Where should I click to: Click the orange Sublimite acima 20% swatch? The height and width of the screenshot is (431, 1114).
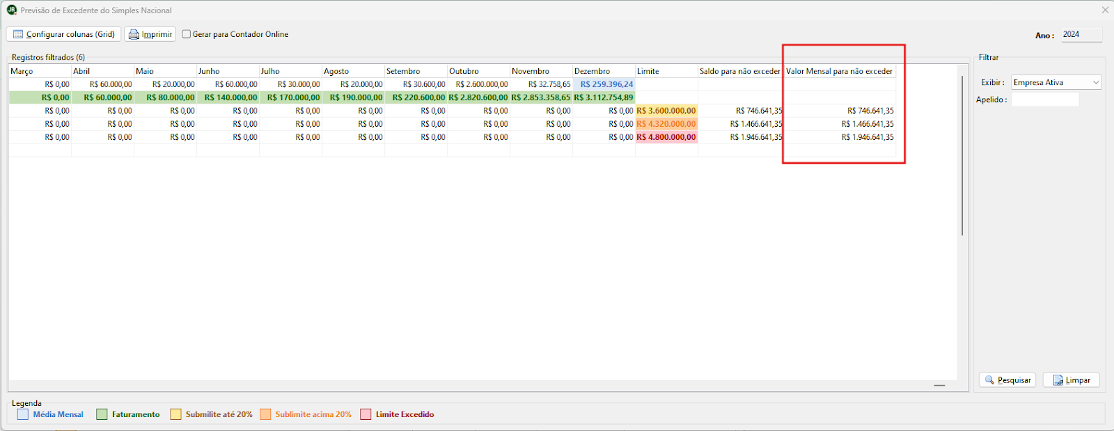pyautogui.click(x=265, y=414)
